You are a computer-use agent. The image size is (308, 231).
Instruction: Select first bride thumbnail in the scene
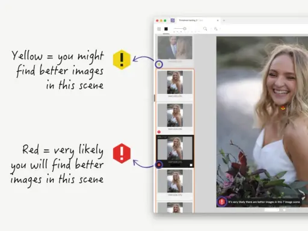[175, 82]
